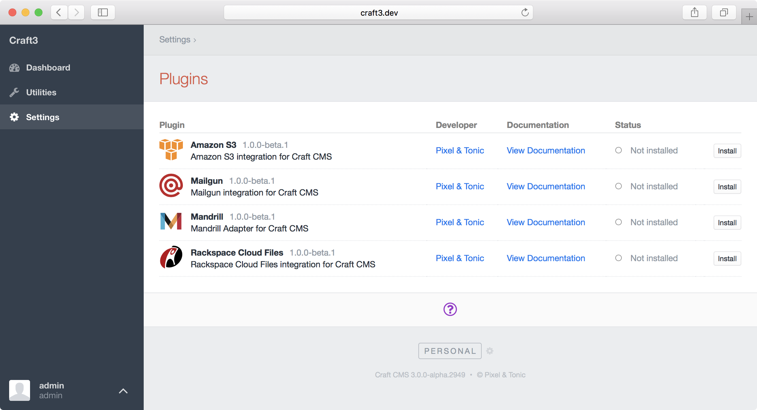Viewport: 757px width, 410px height.
Task: Open Pixel & Tonic link for Mandrill
Action: click(x=460, y=222)
